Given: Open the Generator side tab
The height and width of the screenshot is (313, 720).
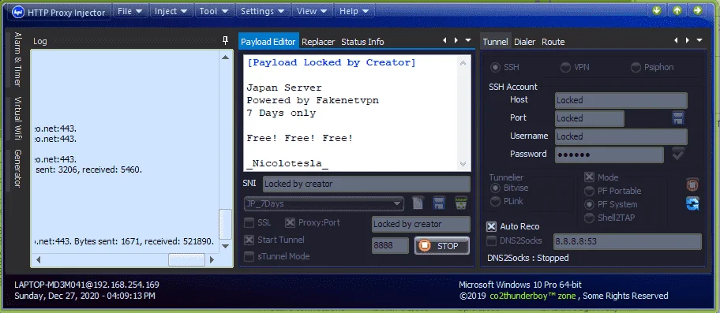Looking at the screenshot, I should coord(17,168).
